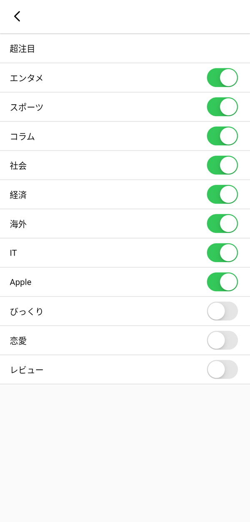Disable the 経済 category switch
The width and height of the screenshot is (250, 522).
[222, 194]
